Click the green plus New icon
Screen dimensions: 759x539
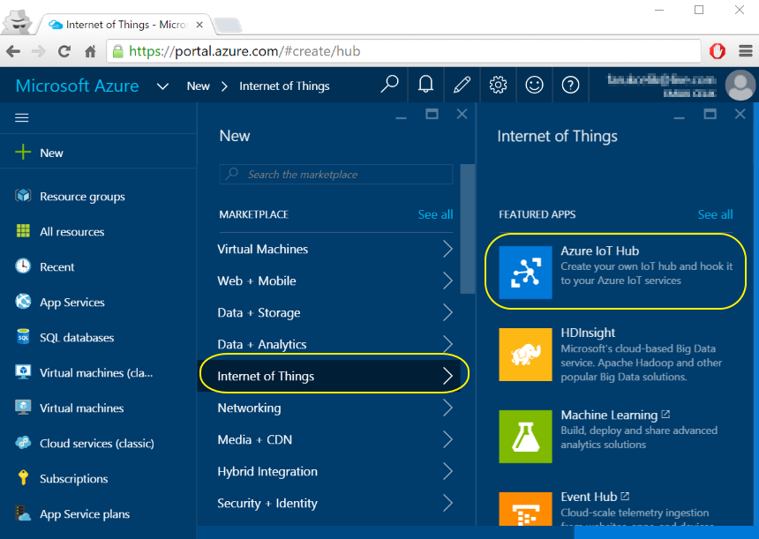pos(23,153)
